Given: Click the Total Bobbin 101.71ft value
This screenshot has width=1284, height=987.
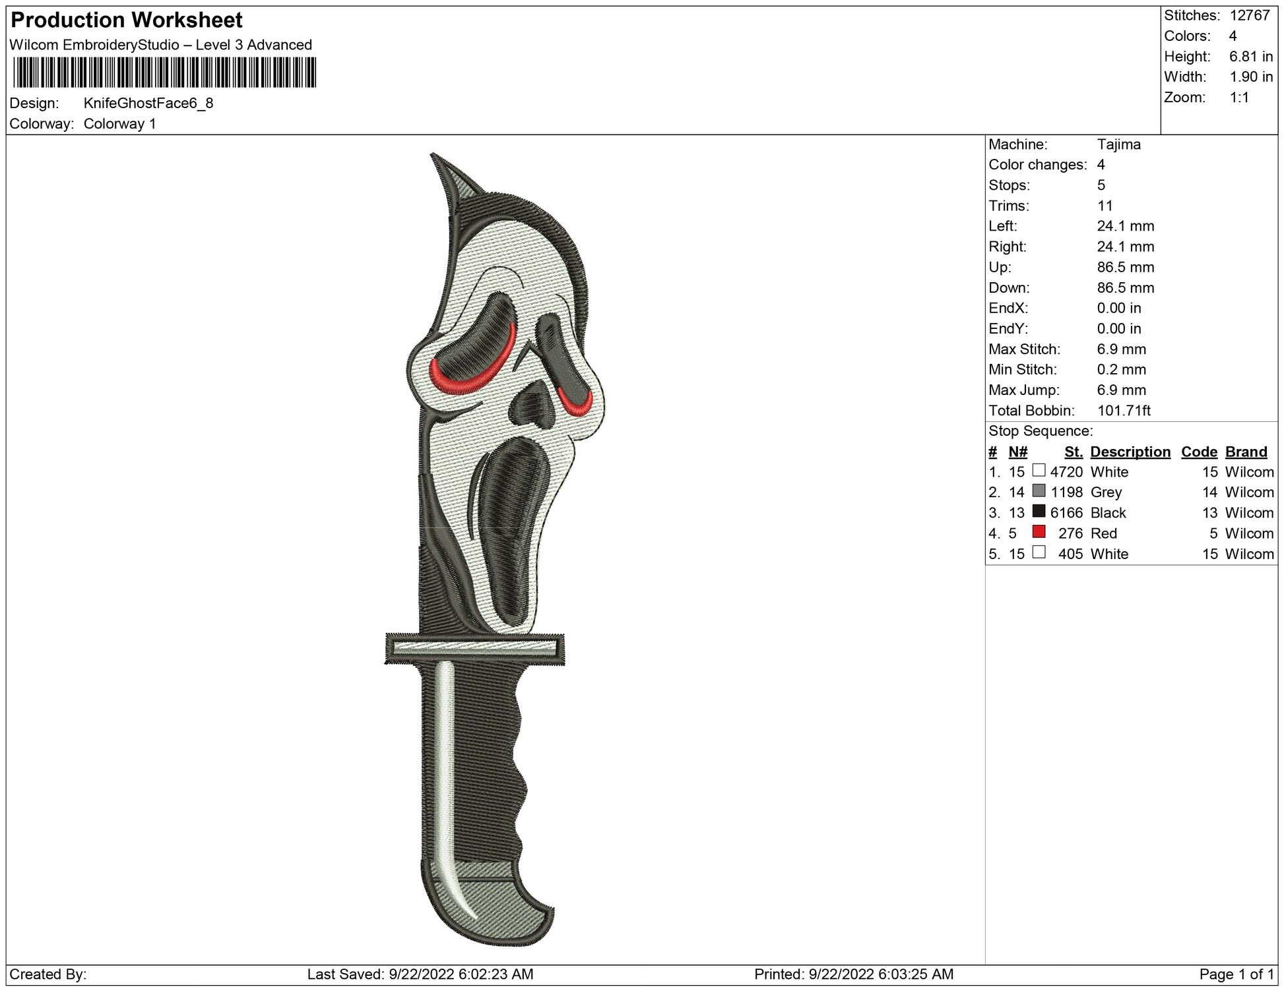Looking at the screenshot, I should pyautogui.click(x=1123, y=411).
